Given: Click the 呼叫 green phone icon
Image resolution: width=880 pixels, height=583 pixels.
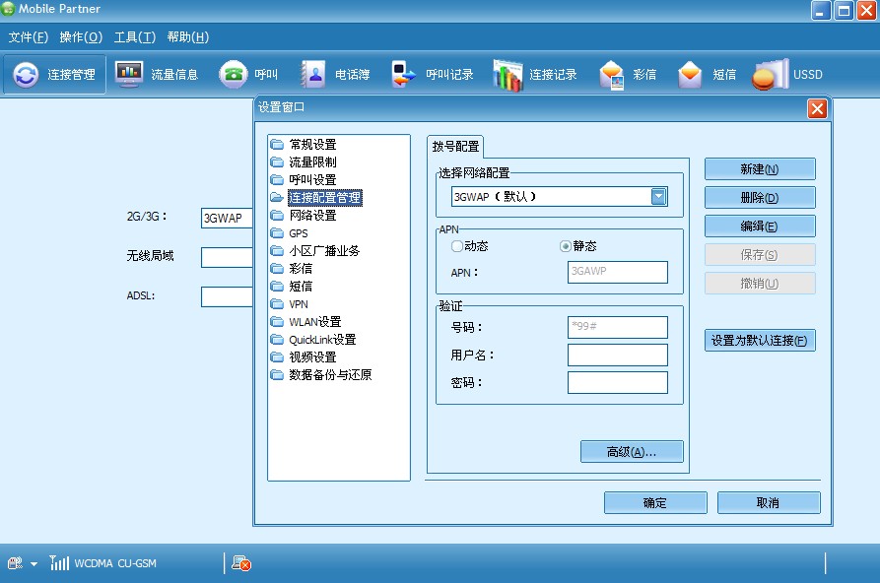Looking at the screenshot, I should coord(234,75).
